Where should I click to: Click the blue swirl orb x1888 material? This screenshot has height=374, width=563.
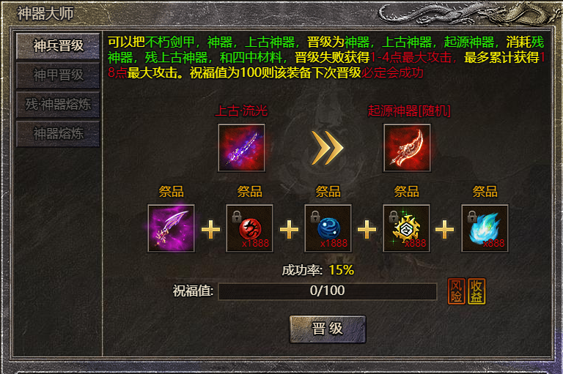coord(328,228)
